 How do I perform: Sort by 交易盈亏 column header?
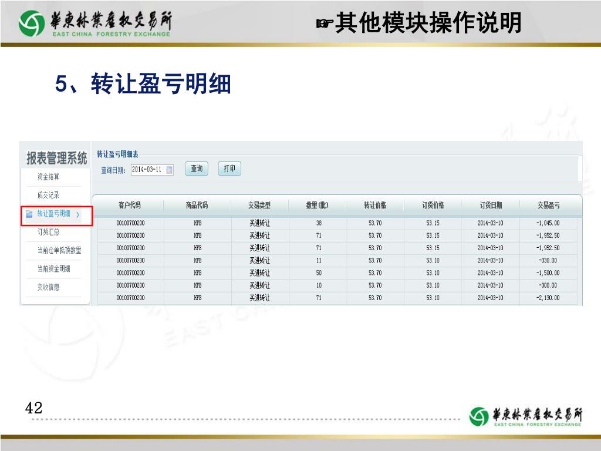pyautogui.click(x=548, y=206)
